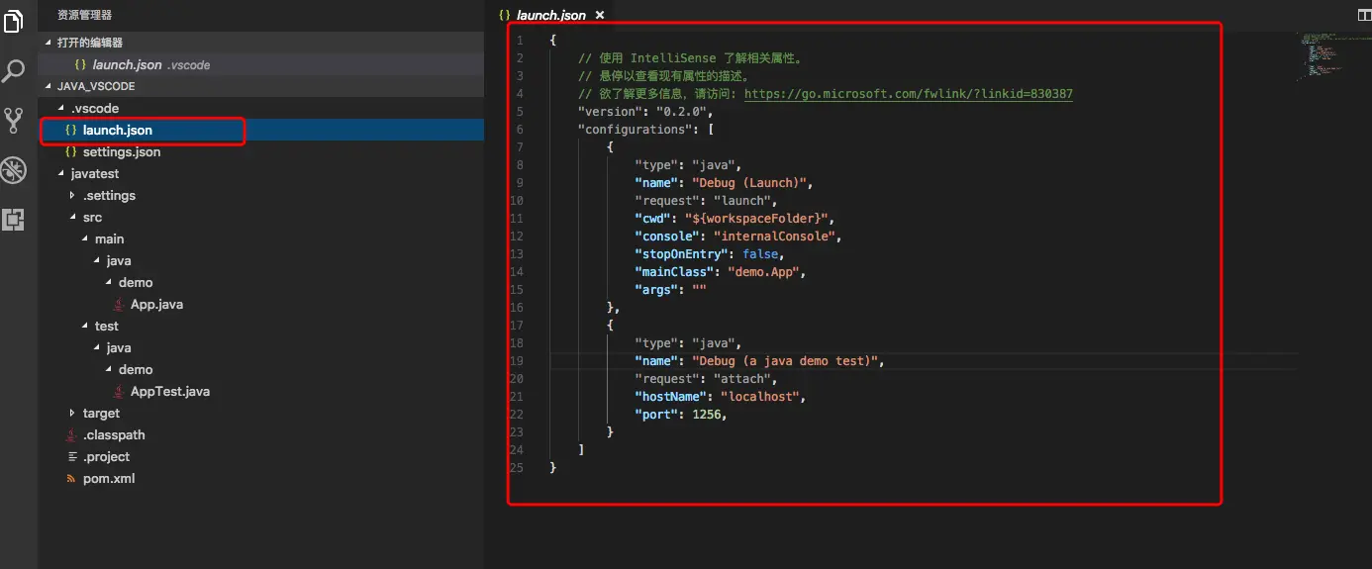Collapse the javatest folder

[61, 174]
